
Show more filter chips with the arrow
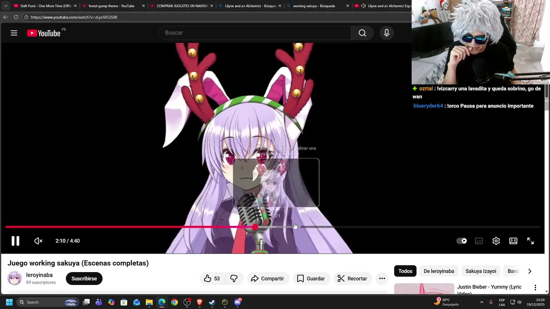(529, 271)
